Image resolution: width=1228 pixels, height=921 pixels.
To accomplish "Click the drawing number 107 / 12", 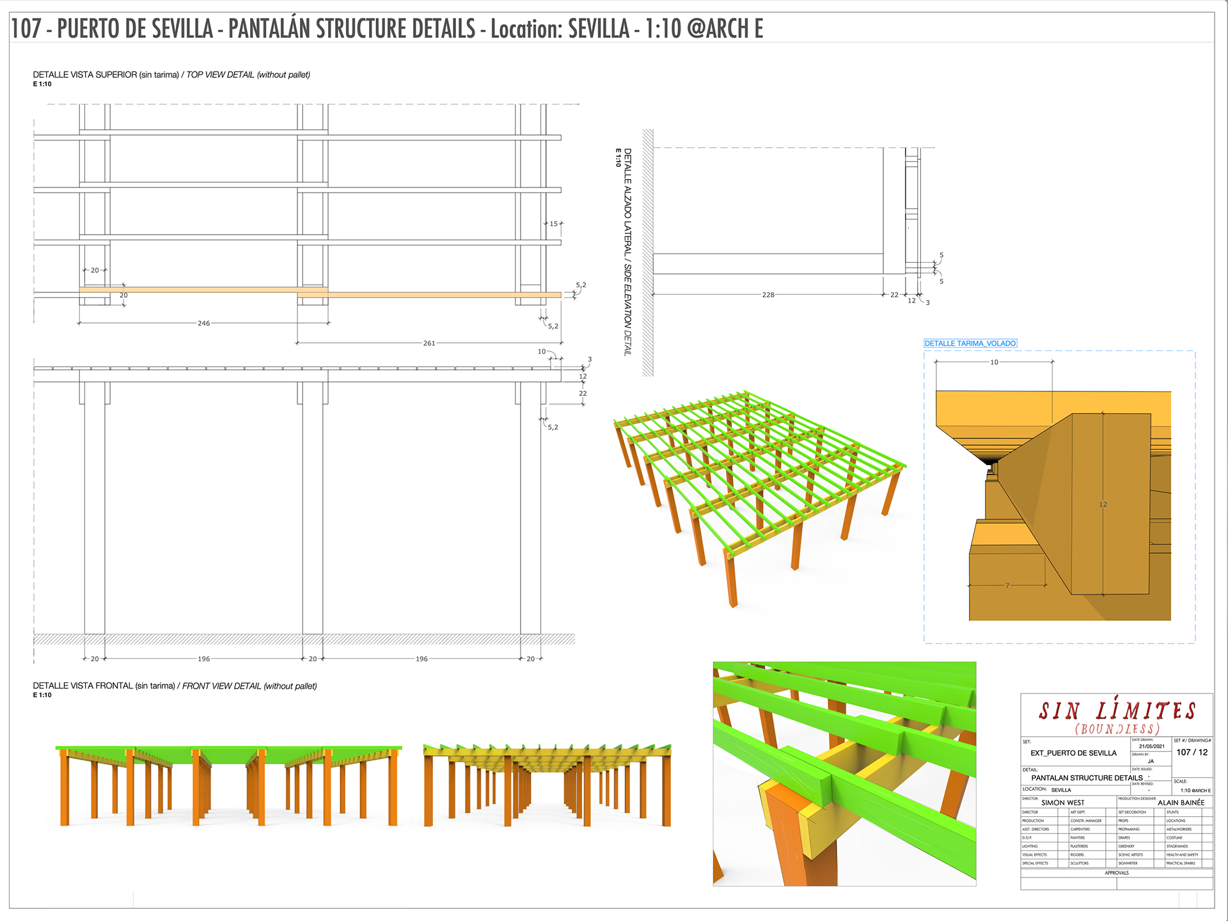I will click(x=1192, y=752).
